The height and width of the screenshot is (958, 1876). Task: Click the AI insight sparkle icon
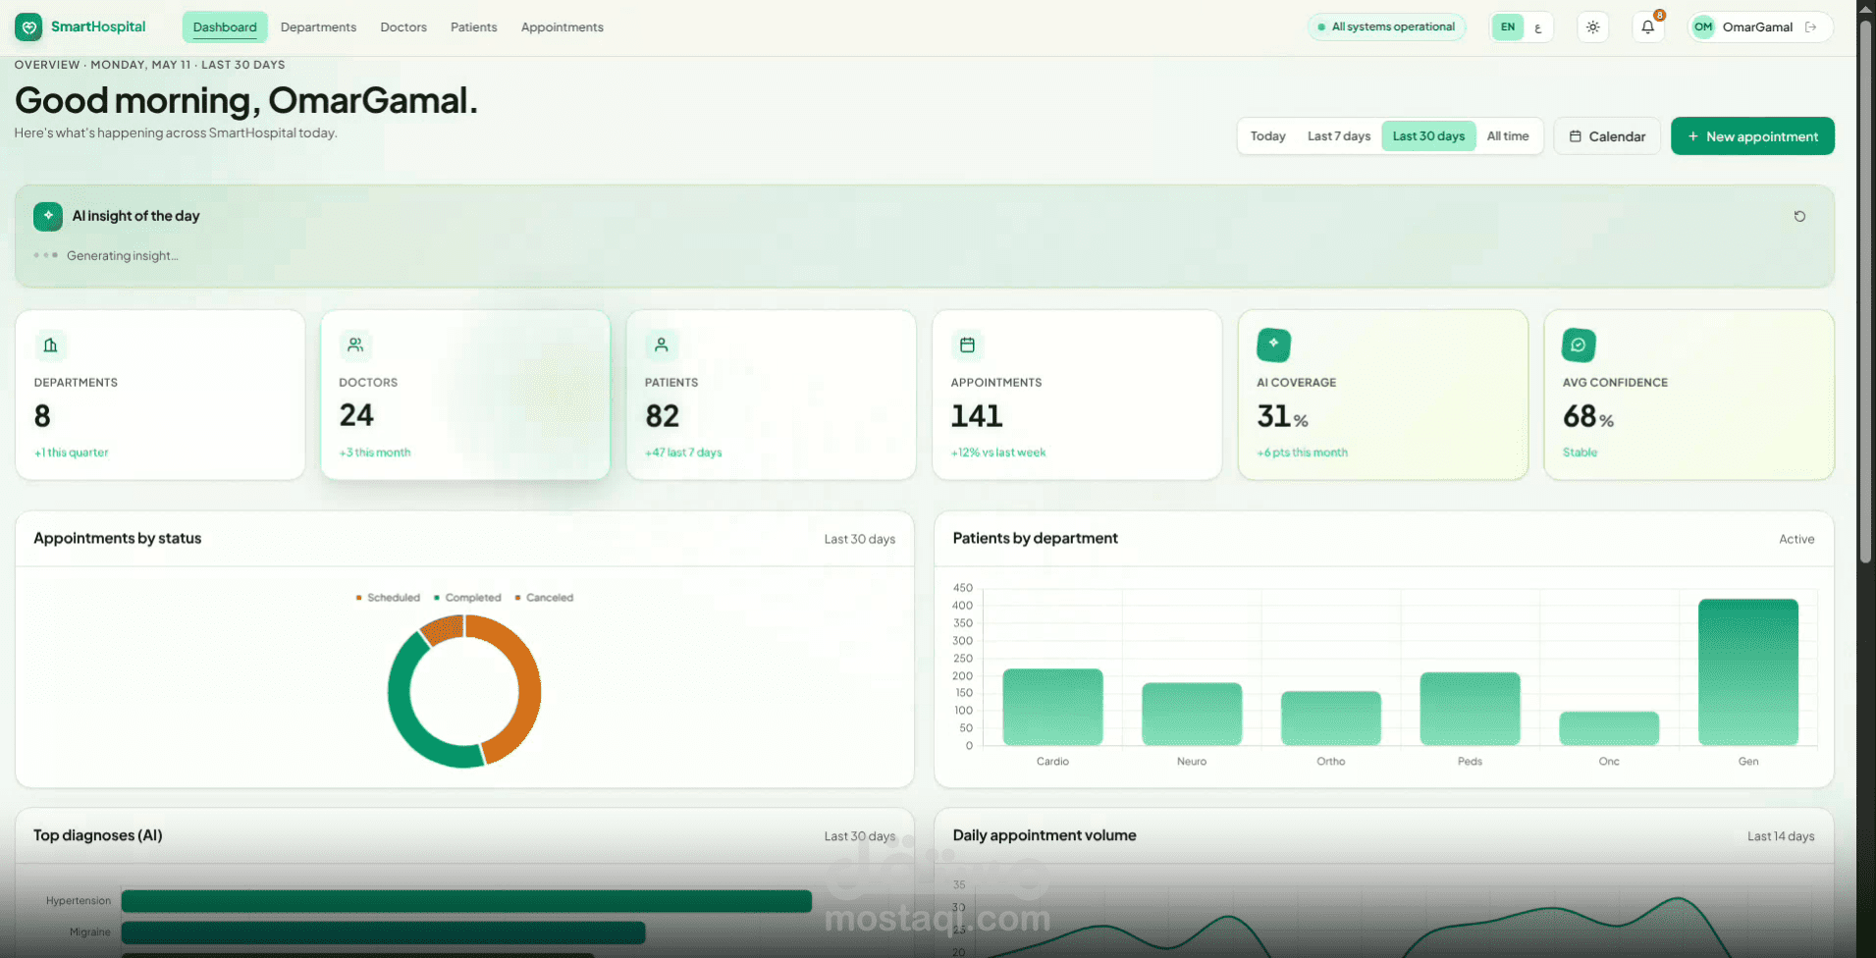pos(48,216)
